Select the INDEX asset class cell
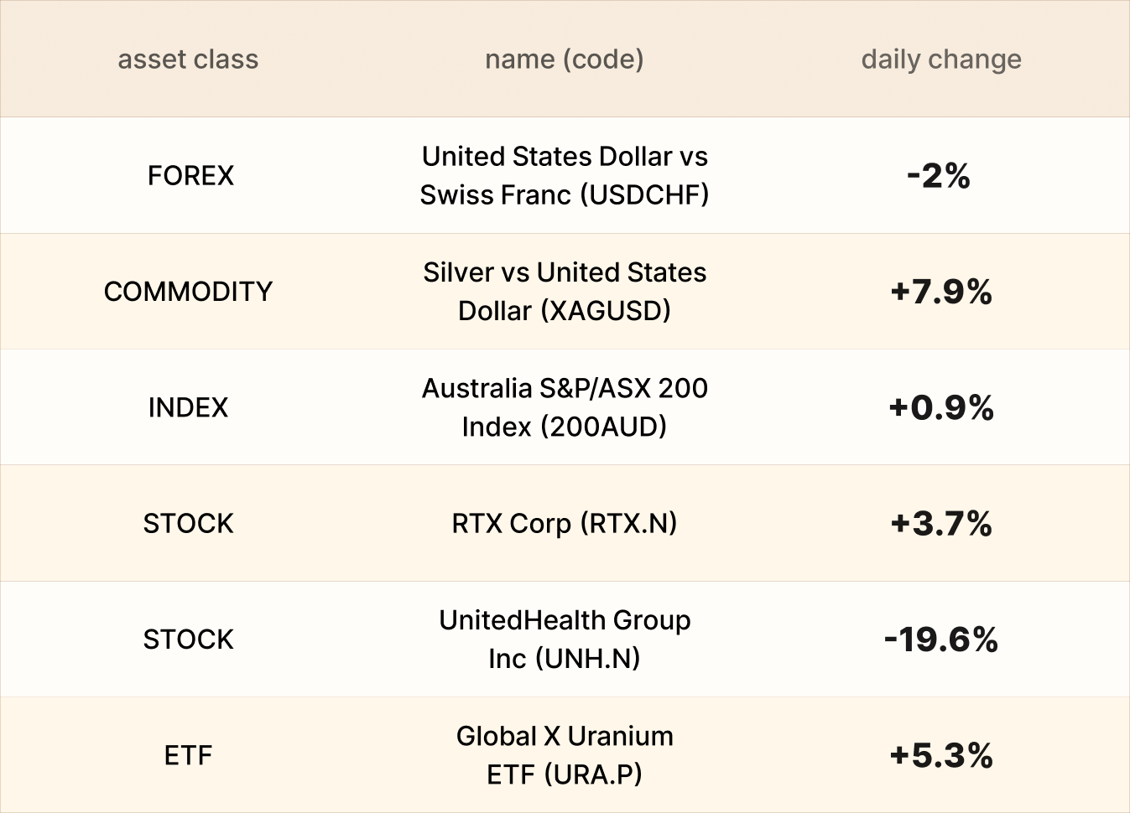Image resolution: width=1130 pixels, height=813 pixels. tap(188, 407)
